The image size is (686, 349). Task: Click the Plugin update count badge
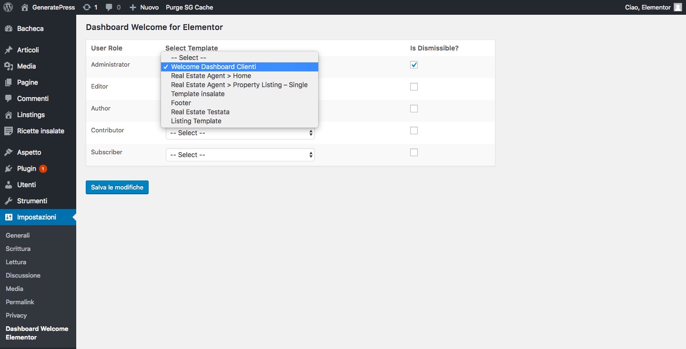pyautogui.click(x=43, y=169)
